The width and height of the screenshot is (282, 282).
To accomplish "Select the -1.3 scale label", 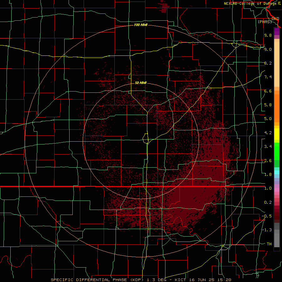I will coord(267,230).
